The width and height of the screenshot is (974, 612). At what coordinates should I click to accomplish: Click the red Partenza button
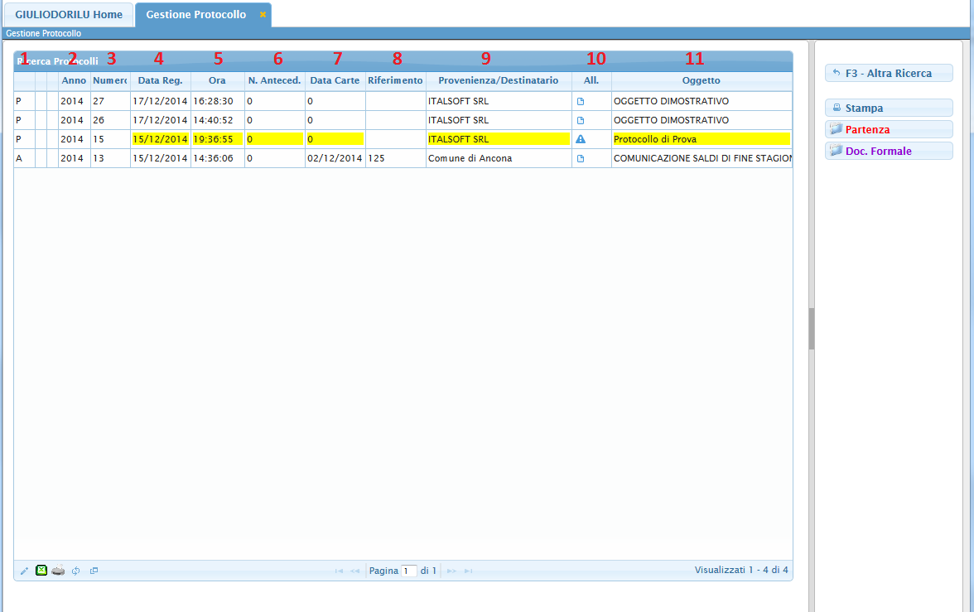889,129
